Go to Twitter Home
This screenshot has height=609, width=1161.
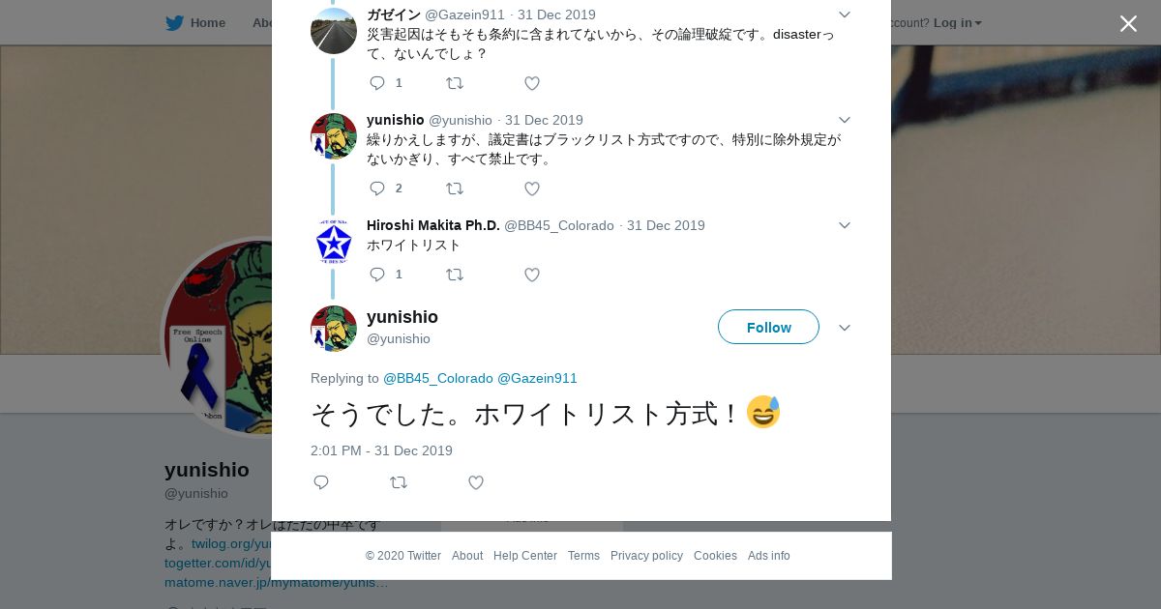[195, 22]
